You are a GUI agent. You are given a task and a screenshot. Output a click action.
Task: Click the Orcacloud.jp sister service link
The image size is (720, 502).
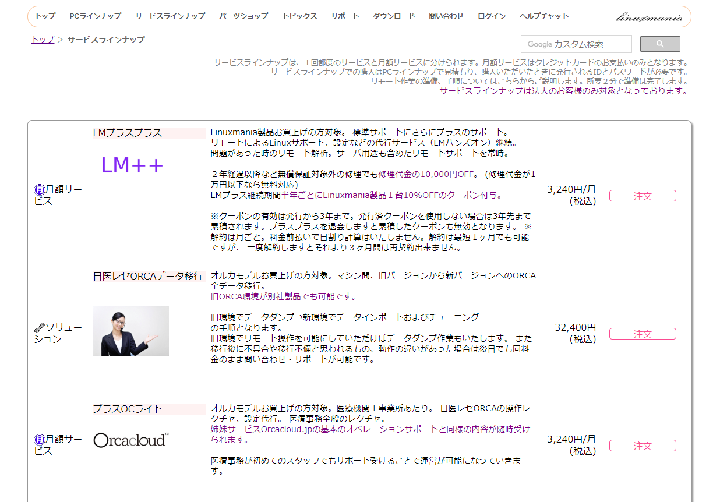point(288,429)
